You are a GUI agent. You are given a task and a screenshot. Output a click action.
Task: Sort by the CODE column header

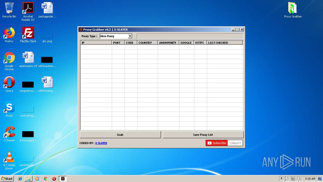coord(131,43)
